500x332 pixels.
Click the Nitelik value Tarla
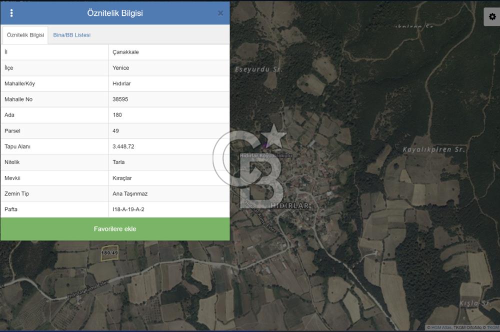pyautogui.click(x=119, y=162)
